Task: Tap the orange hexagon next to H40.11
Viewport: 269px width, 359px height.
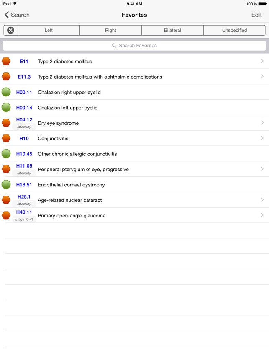Action: pyautogui.click(x=6, y=215)
